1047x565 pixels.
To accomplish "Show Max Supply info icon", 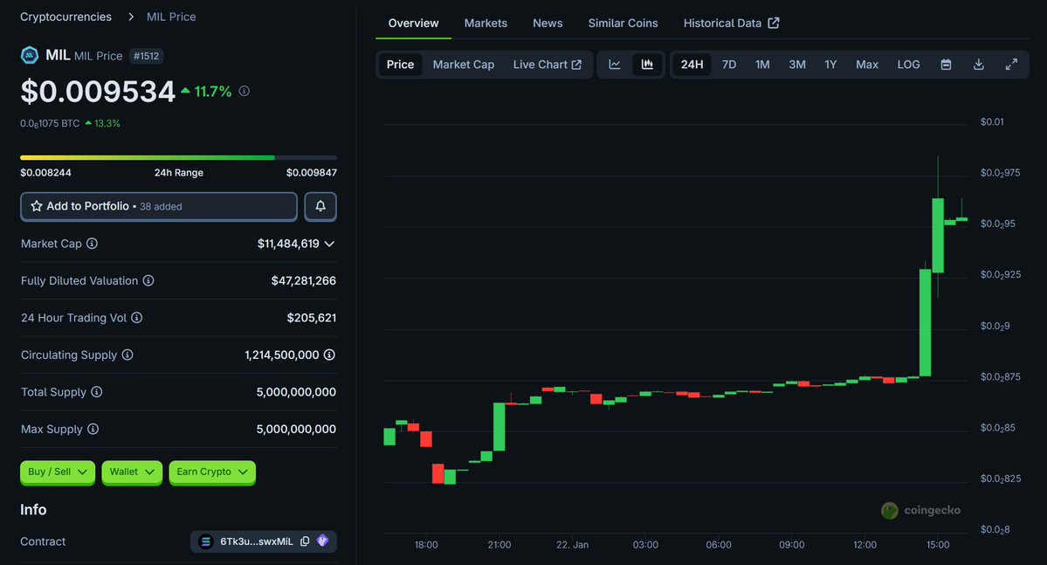I will (x=93, y=429).
